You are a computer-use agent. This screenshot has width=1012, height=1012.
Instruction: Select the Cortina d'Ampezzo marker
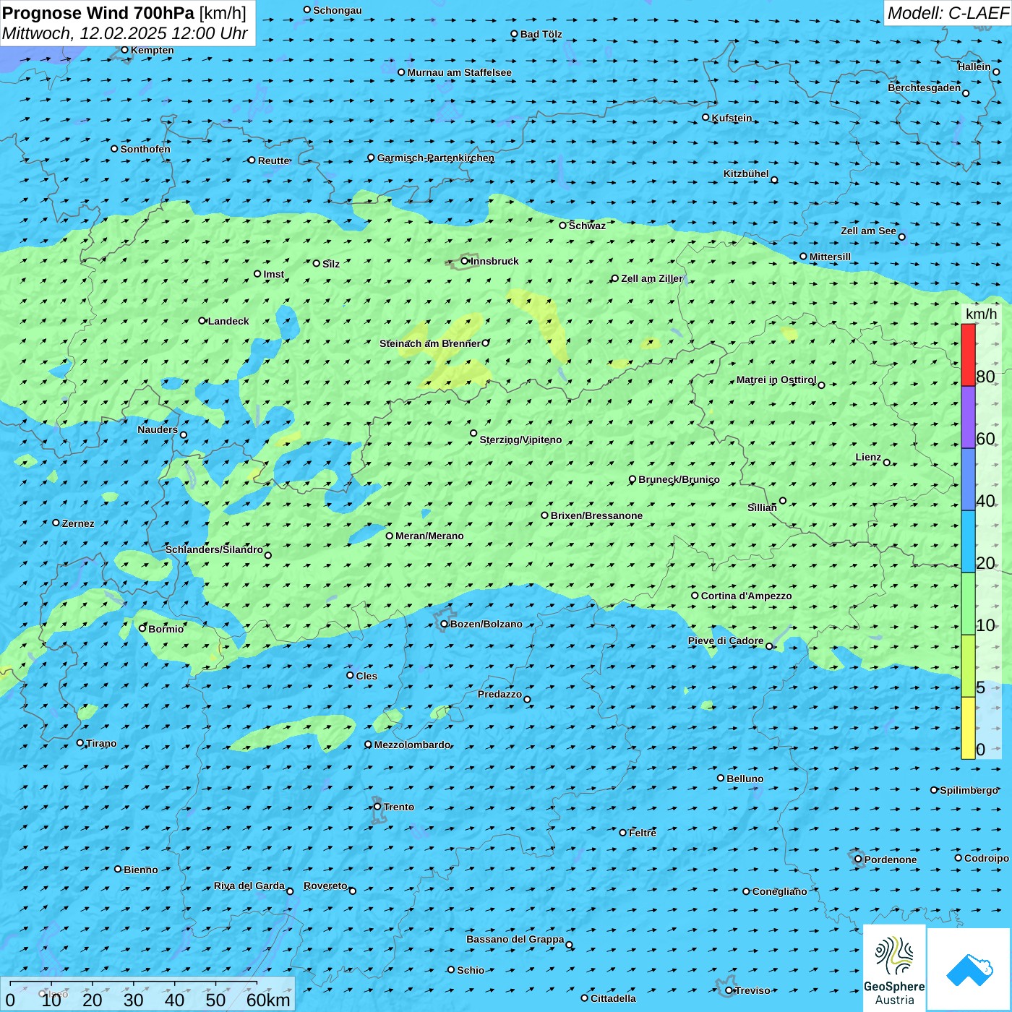tap(695, 596)
